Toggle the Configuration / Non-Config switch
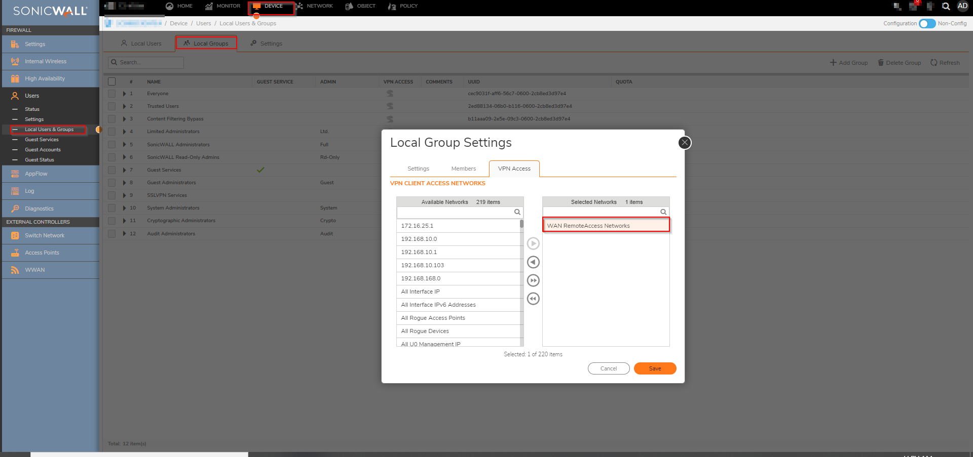The image size is (973, 457). point(927,24)
